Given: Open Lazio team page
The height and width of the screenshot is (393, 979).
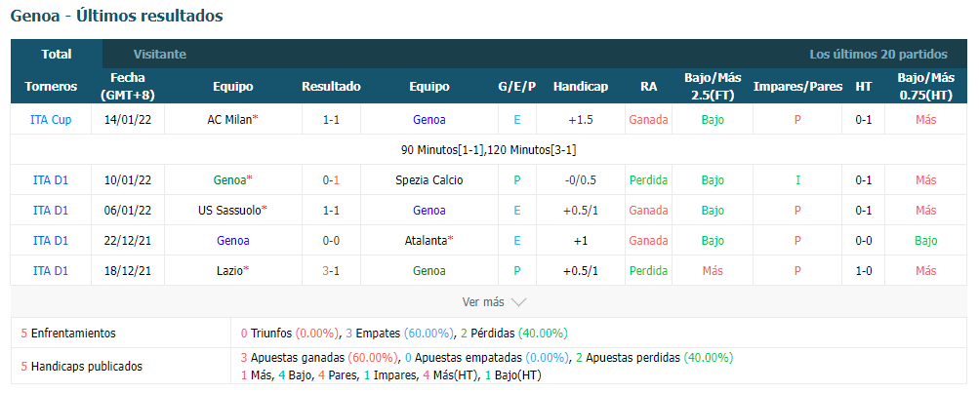Looking at the screenshot, I should pos(229,271).
